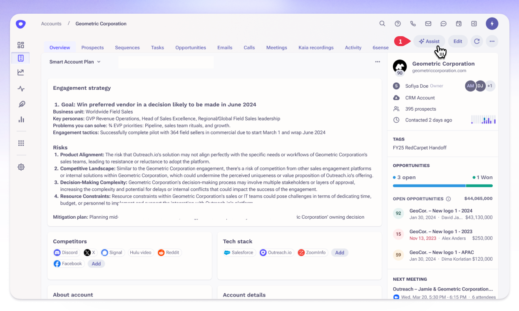Select the Signal competitor chip

point(112,252)
